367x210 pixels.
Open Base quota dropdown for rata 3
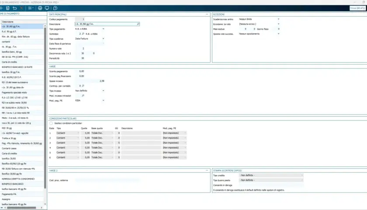tap(112, 143)
